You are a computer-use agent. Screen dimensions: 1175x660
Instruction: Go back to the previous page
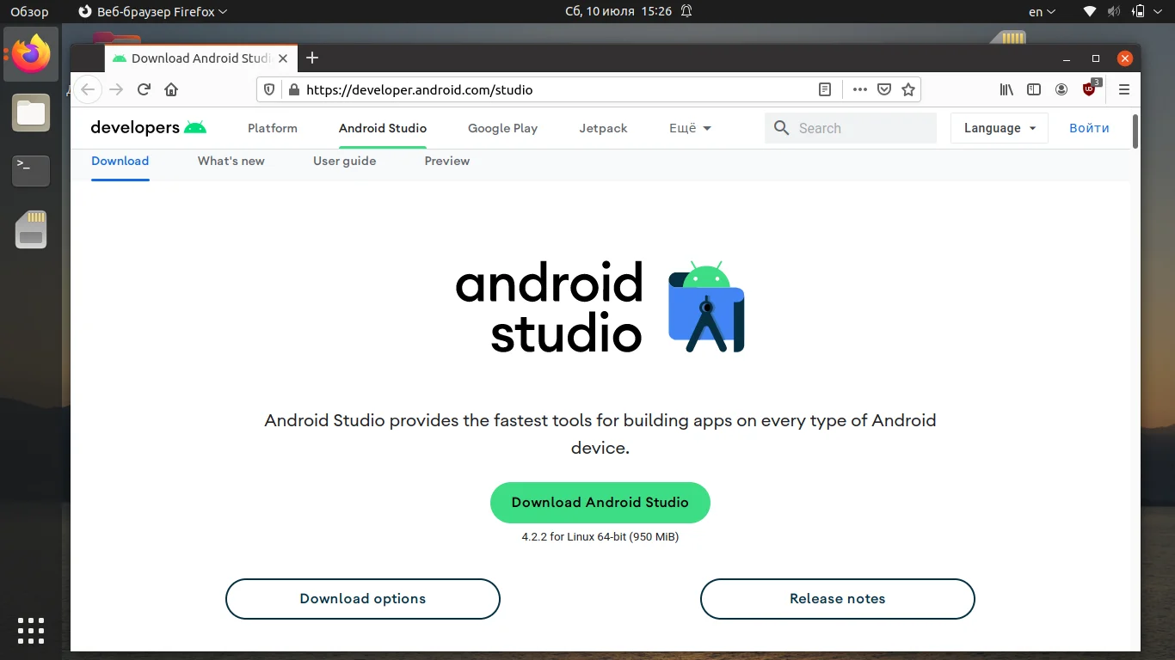click(x=89, y=89)
